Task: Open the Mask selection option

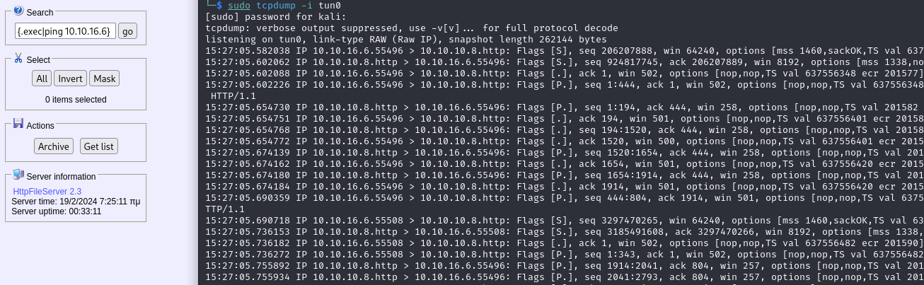Action: (x=105, y=78)
